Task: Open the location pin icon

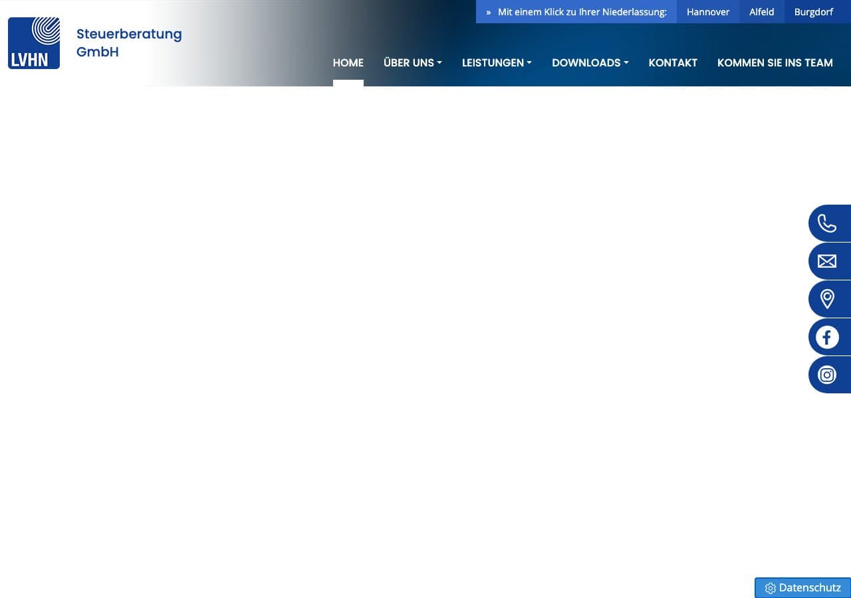Action: coord(827,299)
